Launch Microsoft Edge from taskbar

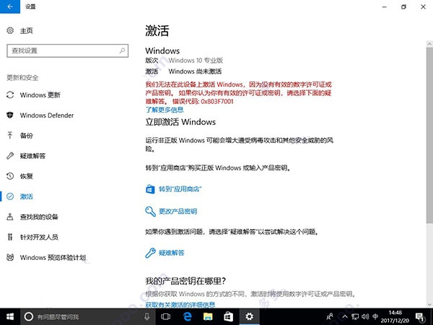[187, 317]
